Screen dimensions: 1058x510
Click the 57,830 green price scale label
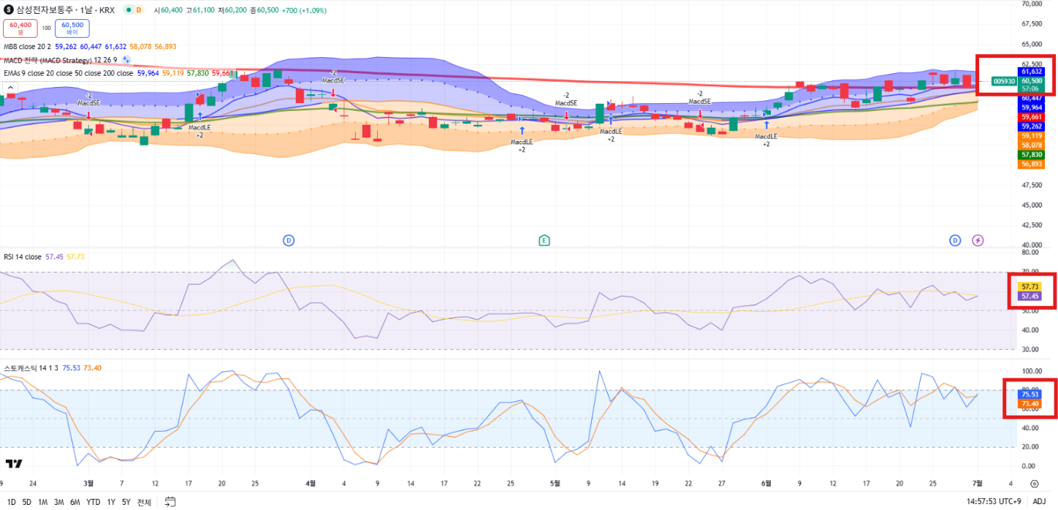click(1032, 154)
